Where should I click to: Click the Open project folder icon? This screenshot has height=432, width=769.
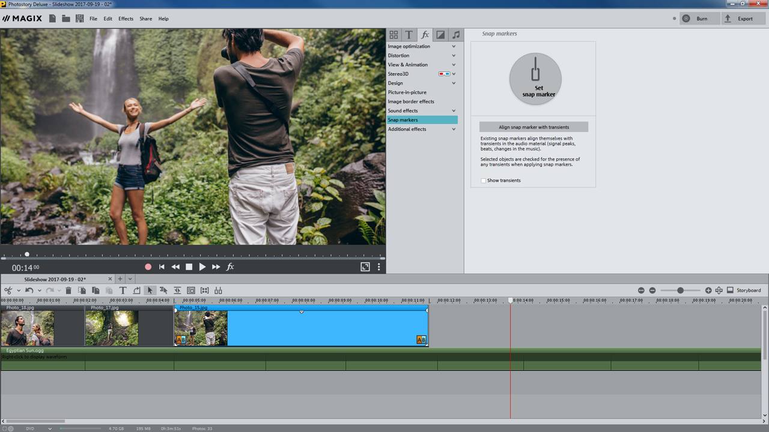click(x=66, y=19)
